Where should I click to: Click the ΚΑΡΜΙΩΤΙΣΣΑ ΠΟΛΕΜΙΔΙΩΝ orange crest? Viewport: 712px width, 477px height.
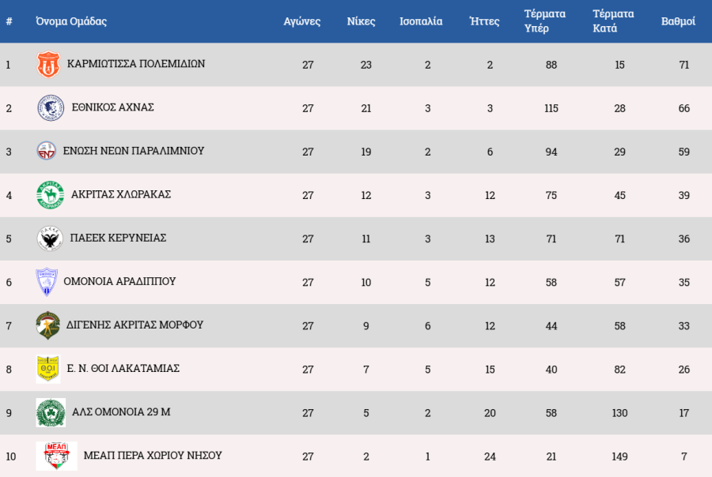coord(48,65)
